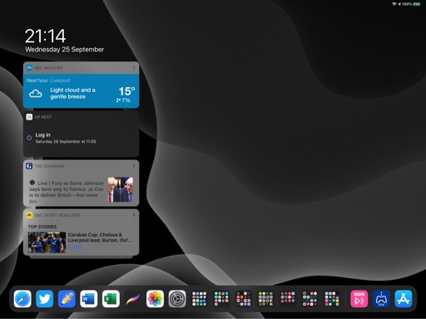Image resolution: width=426 pixels, height=319 pixels.
Task: Open the App Store
Action: [x=404, y=299]
